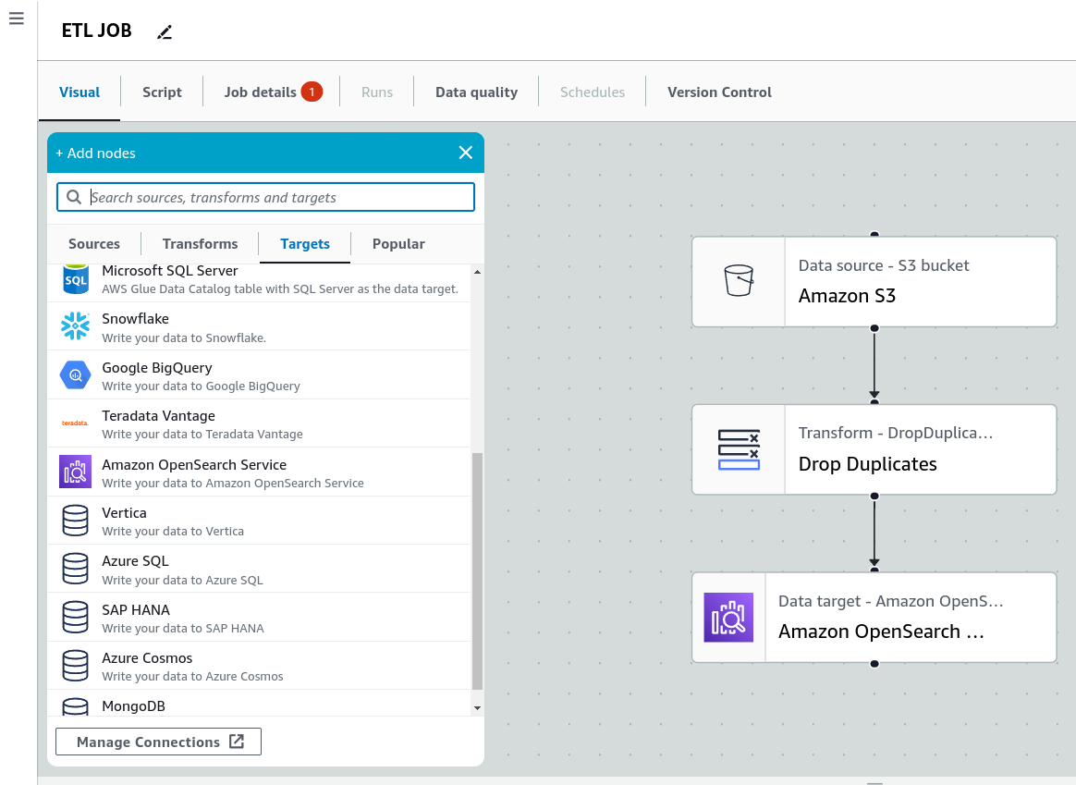
Task: Pick the SAP HANA database icon
Action: [x=76, y=617]
